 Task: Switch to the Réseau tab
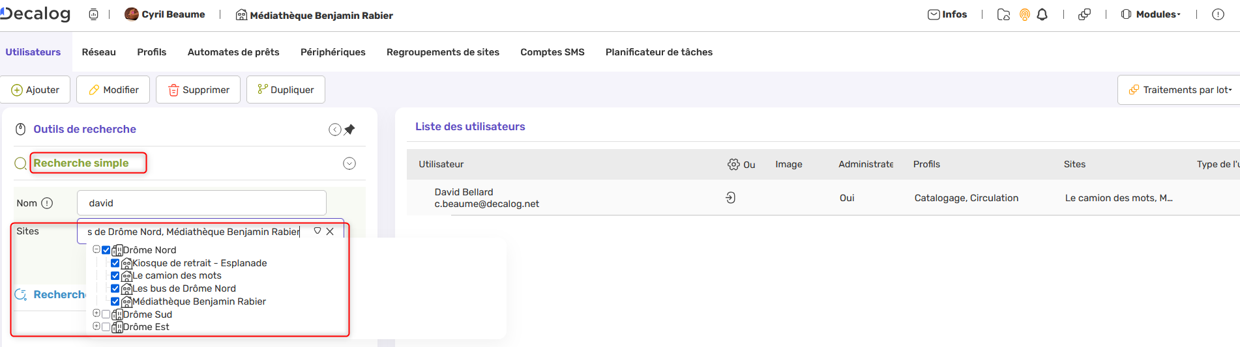[x=99, y=52]
